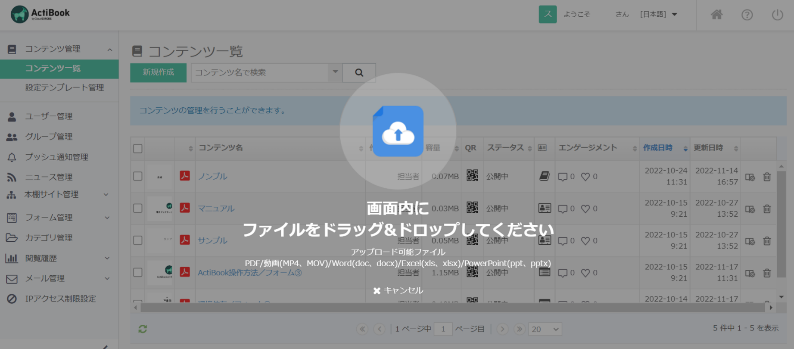Open help question mark icon
The width and height of the screenshot is (794, 349).
coord(747,15)
